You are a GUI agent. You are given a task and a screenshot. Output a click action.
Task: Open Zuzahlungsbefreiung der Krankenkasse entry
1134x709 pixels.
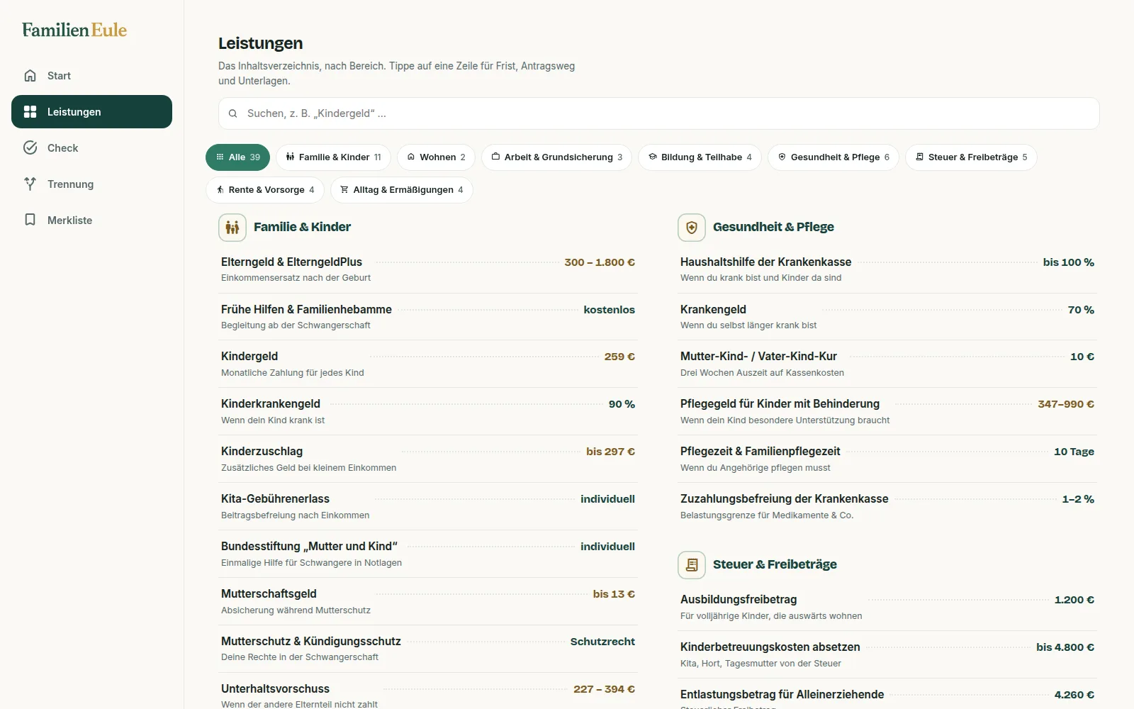[x=887, y=506]
